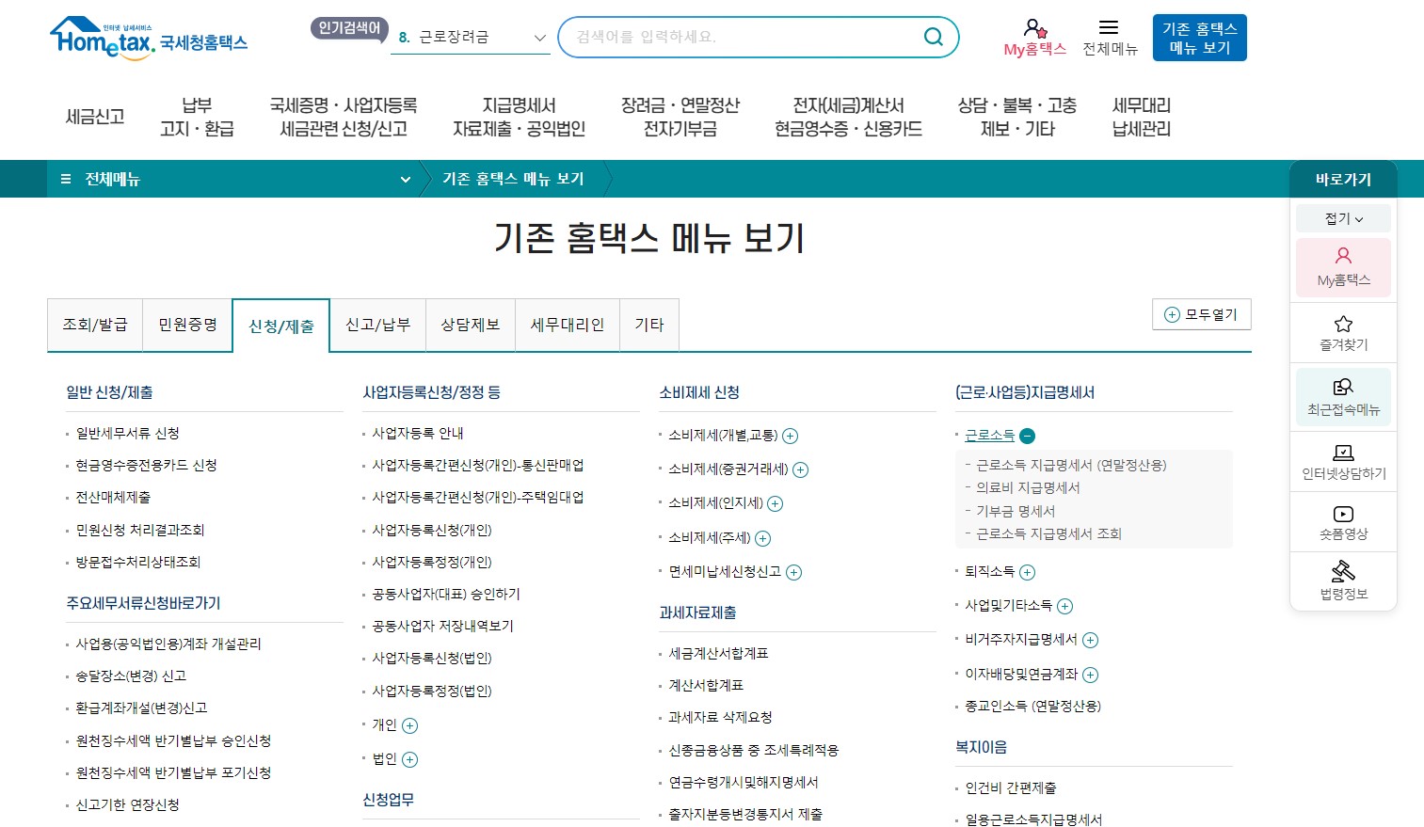Expand 개인 under 신청업무 section
This screenshot has height=827, width=1424.
[x=409, y=725]
